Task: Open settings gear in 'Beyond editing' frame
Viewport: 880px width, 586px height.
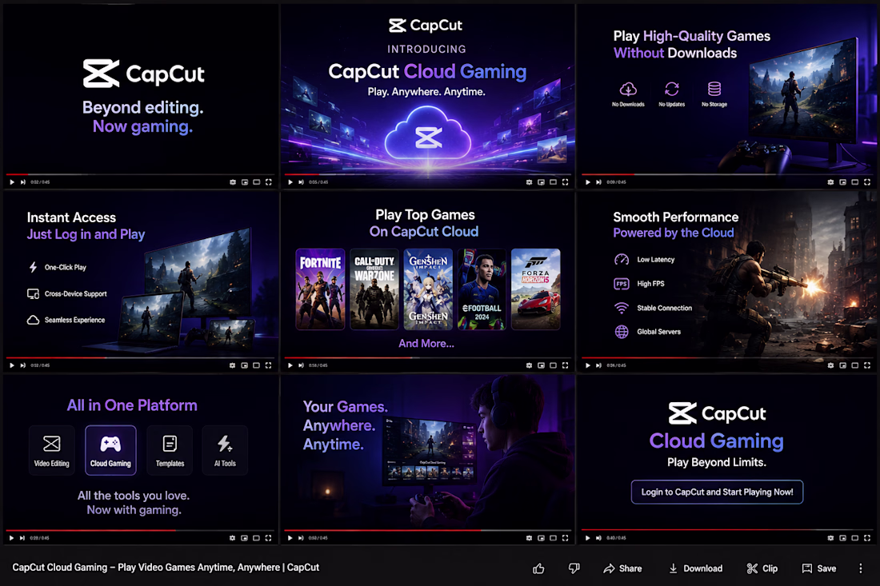Action: (x=232, y=182)
